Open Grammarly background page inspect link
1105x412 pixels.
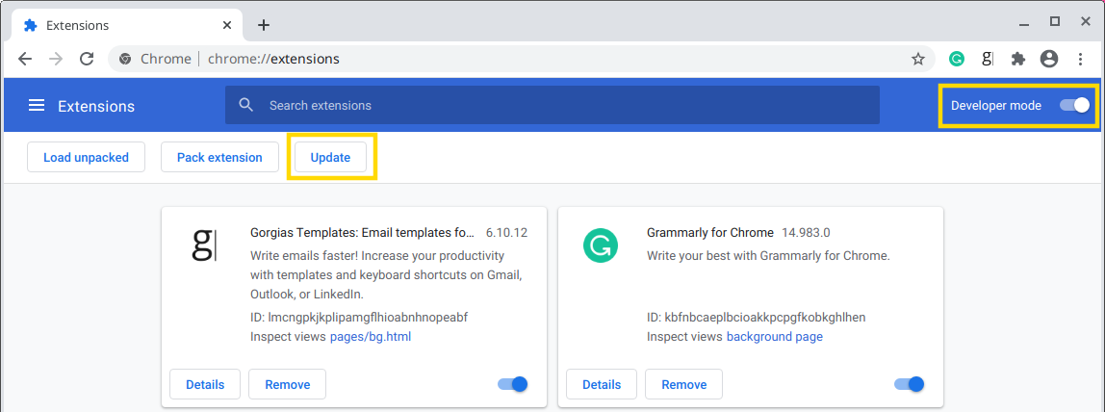[x=775, y=337]
